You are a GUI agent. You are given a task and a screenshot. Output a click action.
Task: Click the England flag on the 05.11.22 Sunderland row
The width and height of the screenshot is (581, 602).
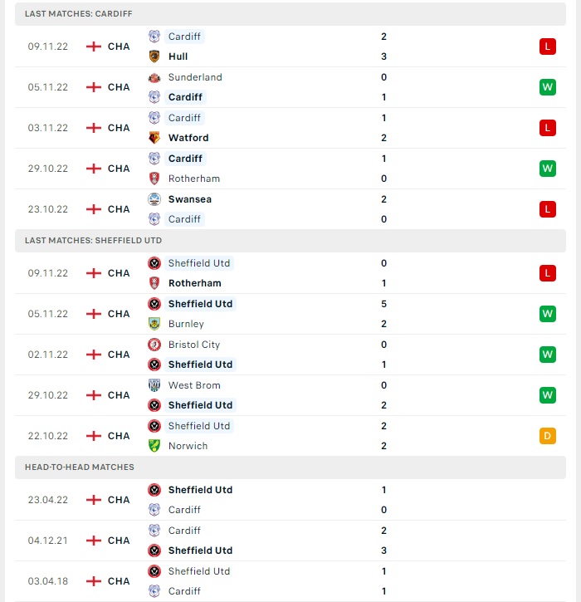94,87
